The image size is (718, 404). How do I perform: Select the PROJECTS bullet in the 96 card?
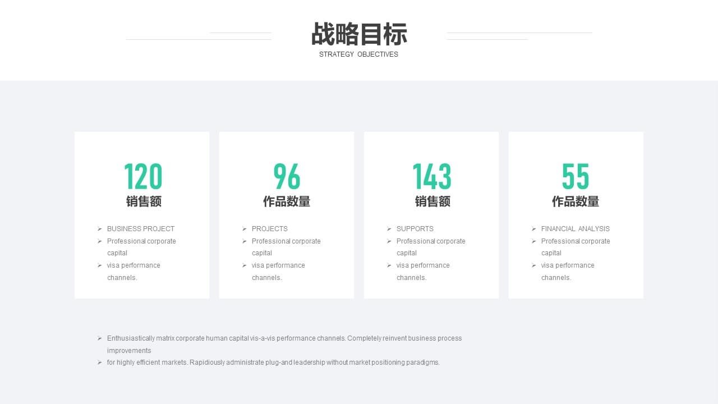[x=270, y=229]
